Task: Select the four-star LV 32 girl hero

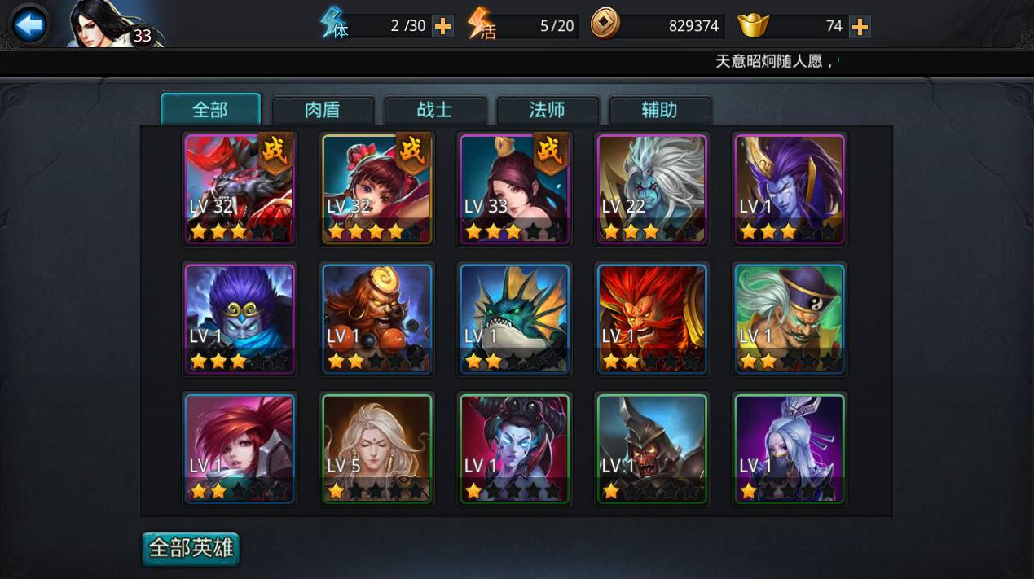Action: click(x=376, y=189)
